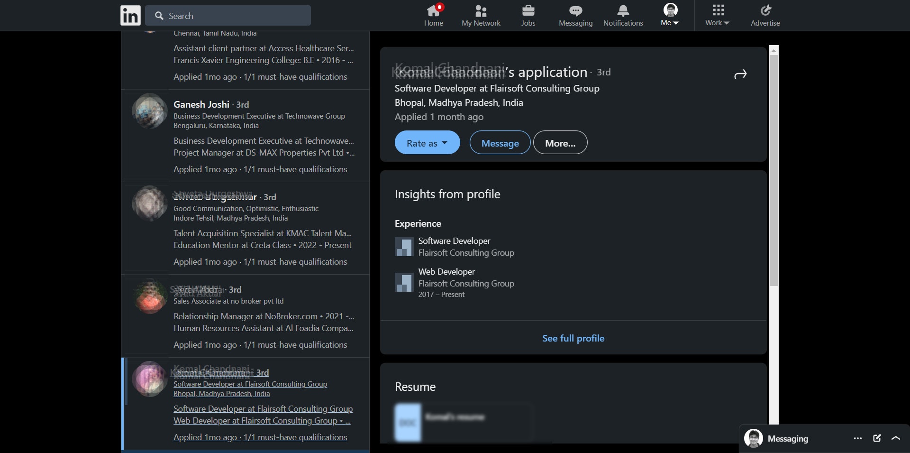
Task: Open Messaging from the top navigation
Action: (x=575, y=16)
